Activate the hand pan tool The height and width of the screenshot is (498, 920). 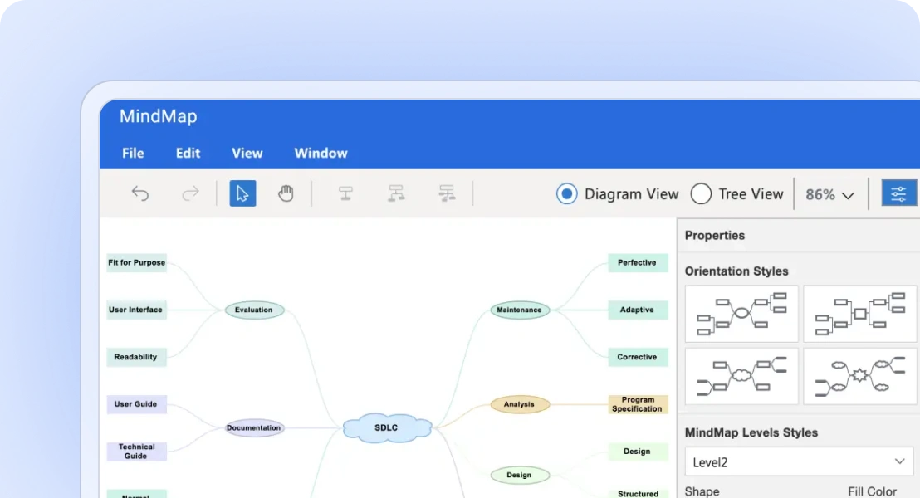point(286,193)
